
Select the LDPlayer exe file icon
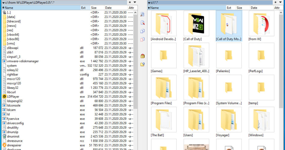[4, 97]
